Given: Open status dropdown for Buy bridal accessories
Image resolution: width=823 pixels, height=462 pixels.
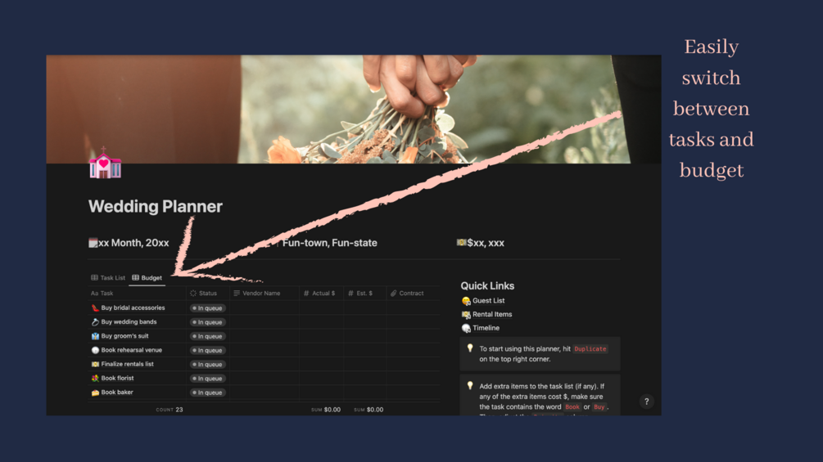Looking at the screenshot, I should pos(208,308).
